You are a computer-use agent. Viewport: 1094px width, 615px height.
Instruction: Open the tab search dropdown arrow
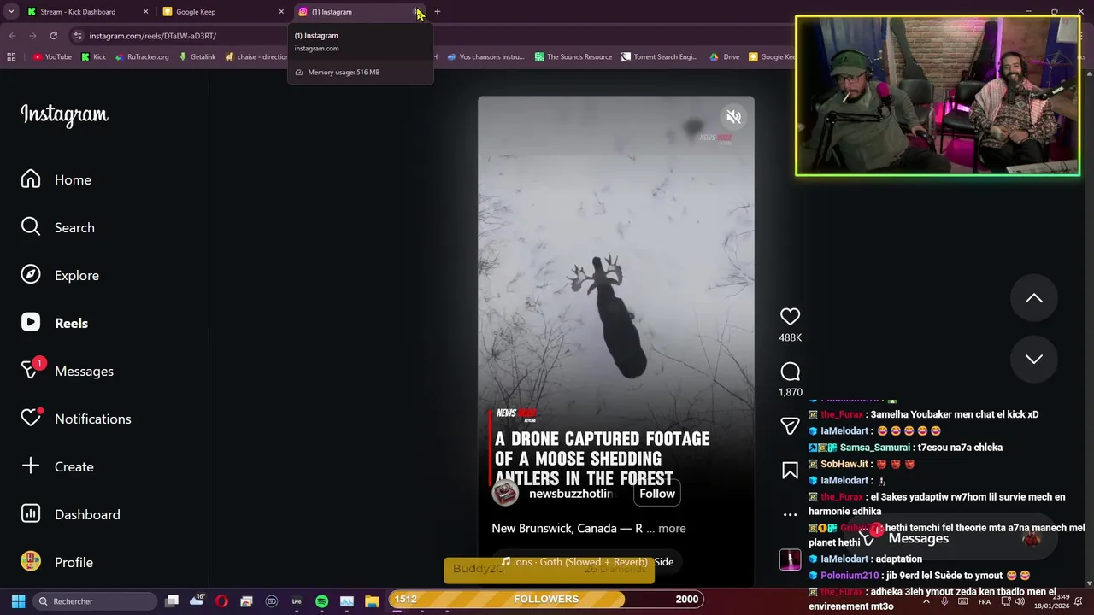[11, 12]
